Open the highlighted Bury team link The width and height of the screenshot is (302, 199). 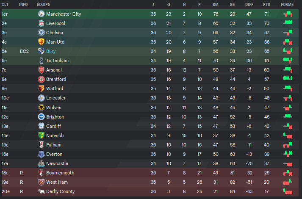[51, 51]
